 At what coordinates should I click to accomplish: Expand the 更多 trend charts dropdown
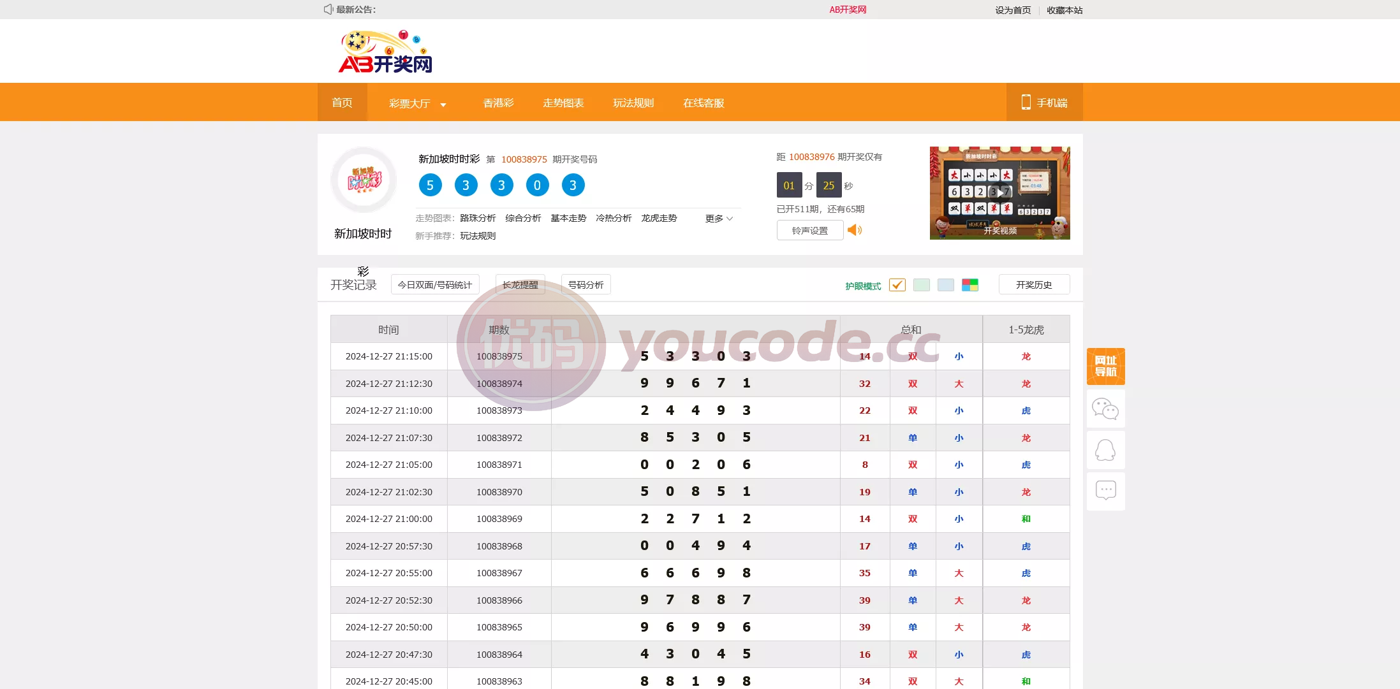tap(719, 219)
